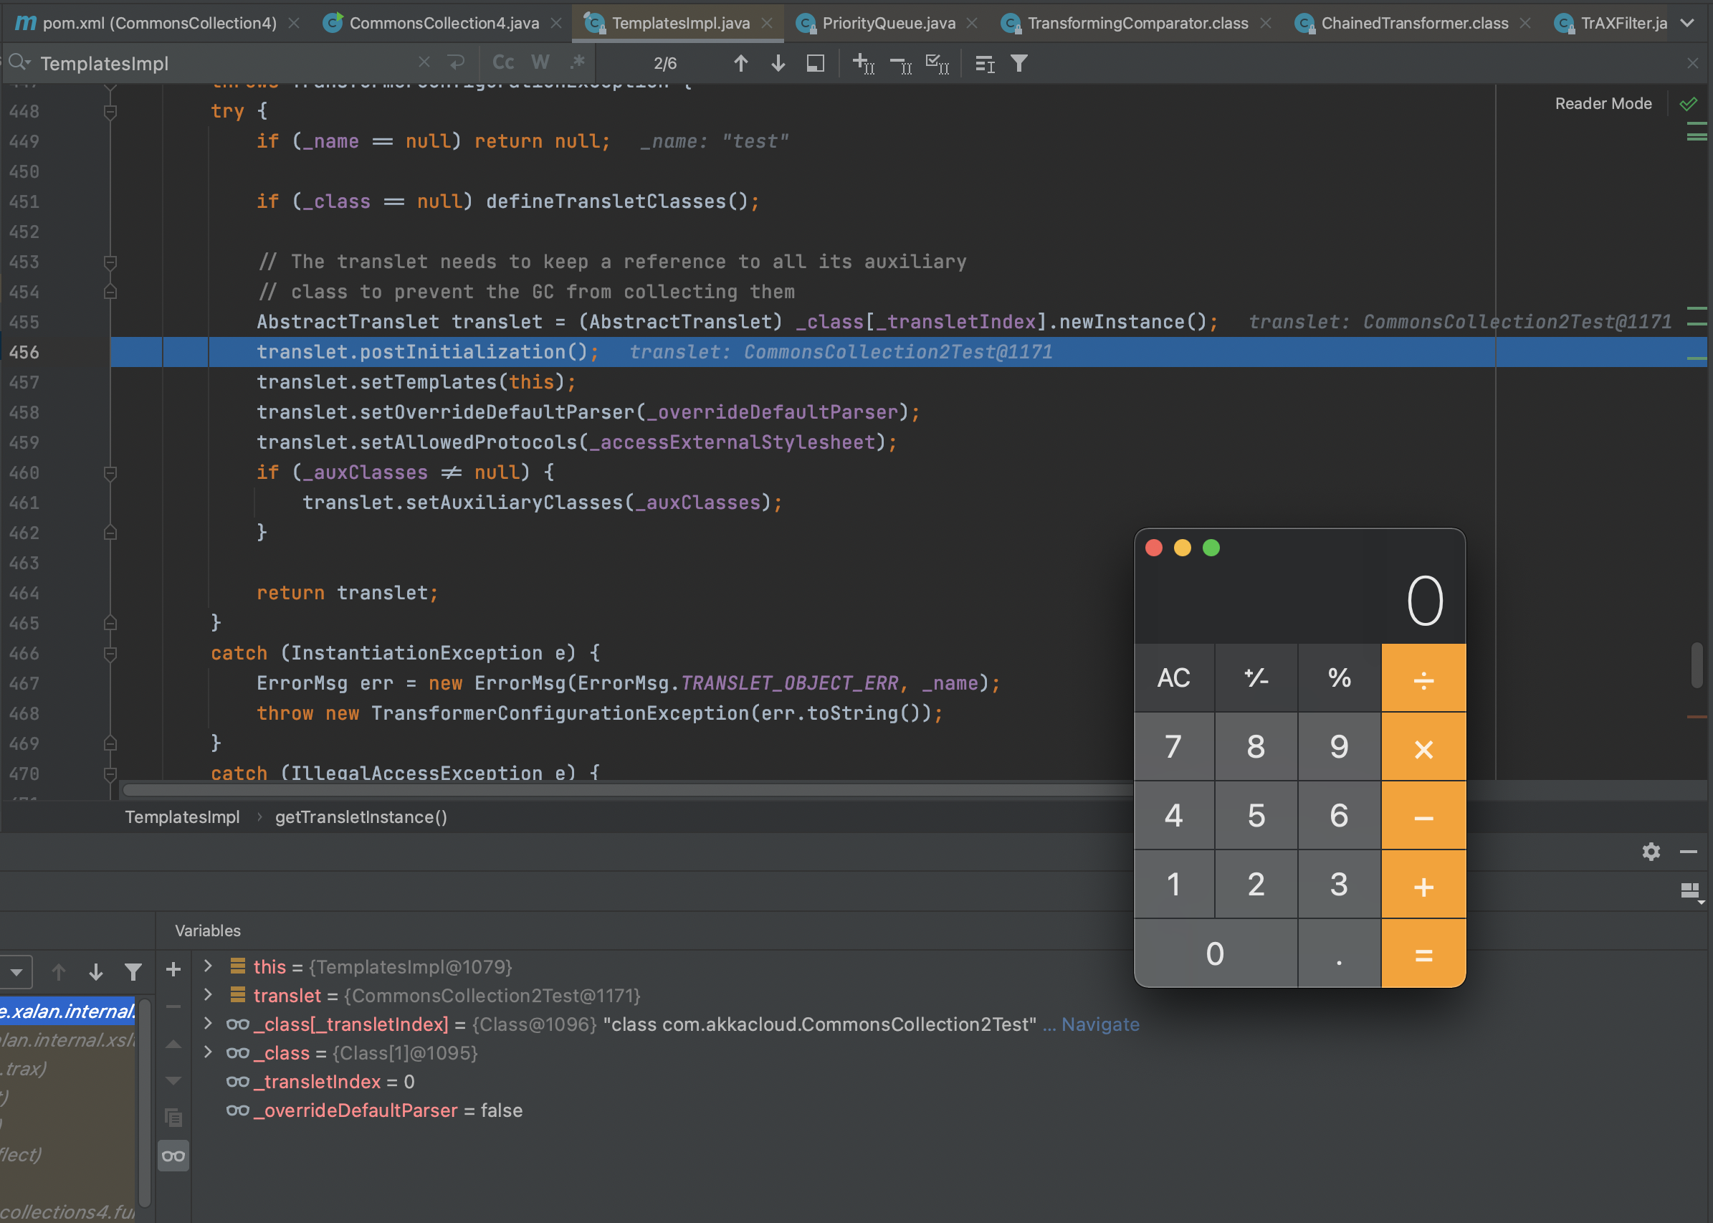The width and height of the screenshot is (1713, 1223).
Task: Filter stack frames
Action: (133, 971)
